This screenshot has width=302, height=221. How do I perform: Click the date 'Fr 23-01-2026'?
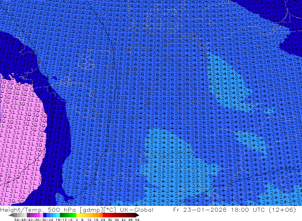200,210
